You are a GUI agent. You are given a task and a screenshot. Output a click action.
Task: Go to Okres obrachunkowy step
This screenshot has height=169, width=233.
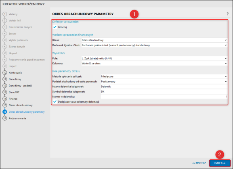pos(21,105)
